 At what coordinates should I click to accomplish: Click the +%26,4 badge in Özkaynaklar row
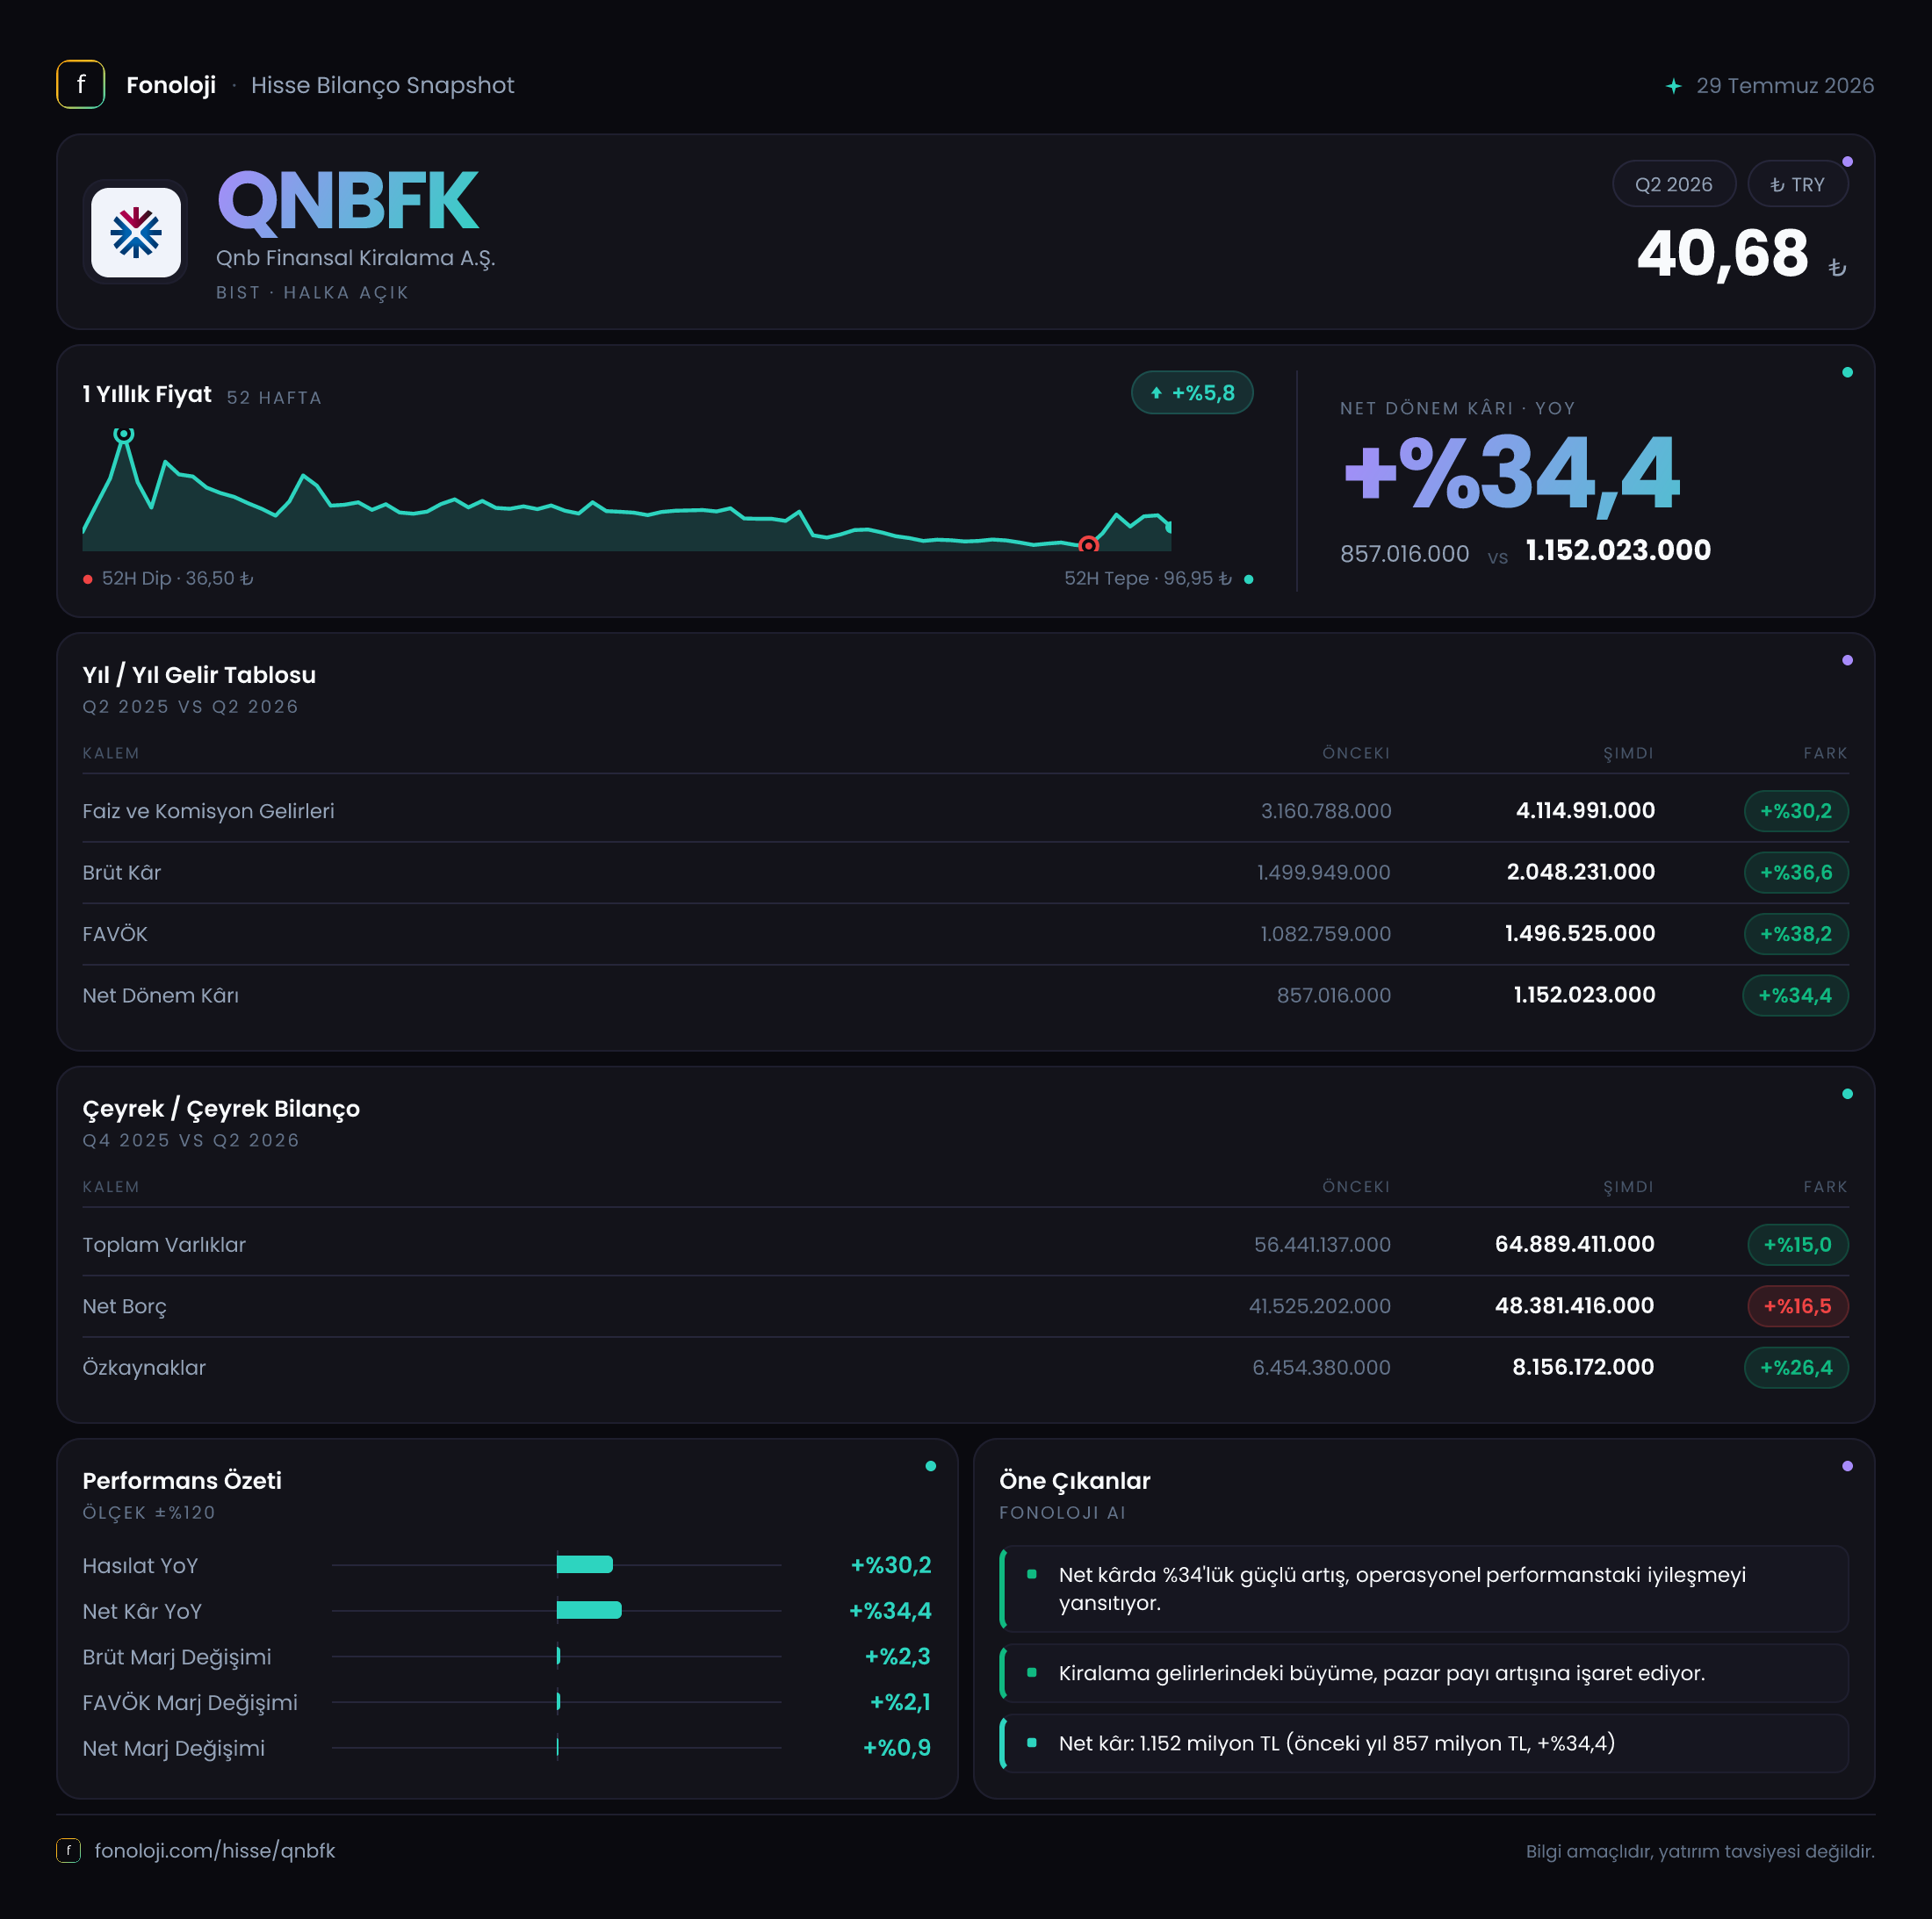coord(1796,1368)
